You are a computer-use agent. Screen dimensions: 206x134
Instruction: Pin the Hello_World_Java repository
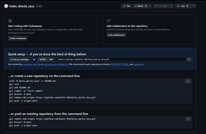(x=126, y=6)
